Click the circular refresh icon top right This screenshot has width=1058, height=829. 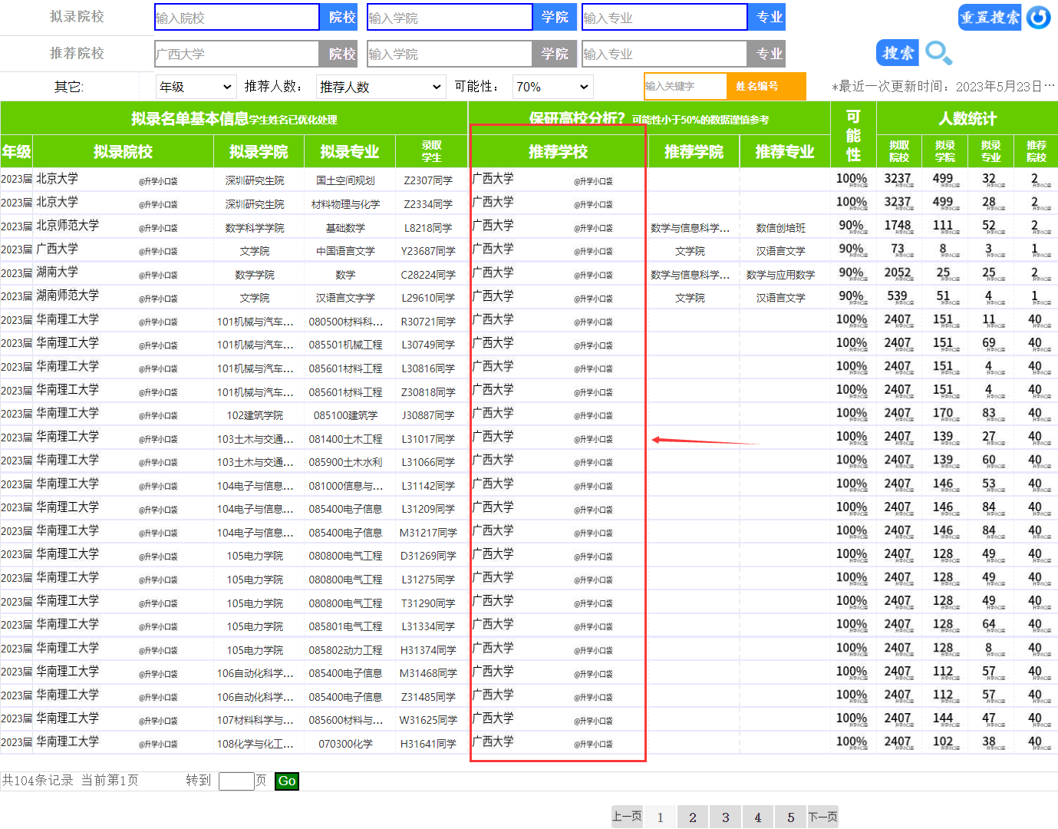pos(1039,17)
